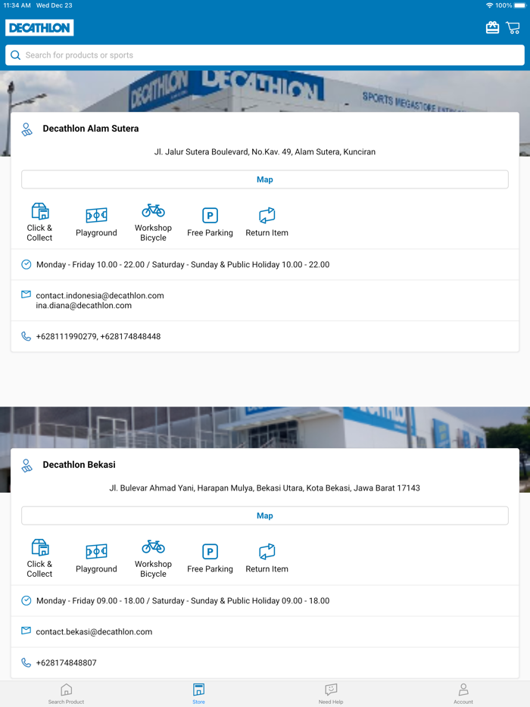Image resolution: width=530 pixels, height=707 pixels.
Task: Tap the Alam Sutera store location pin icon
Action: tap(26, 129)
